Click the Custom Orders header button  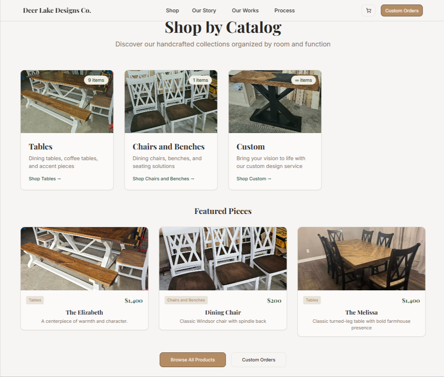tap(402, 11)
